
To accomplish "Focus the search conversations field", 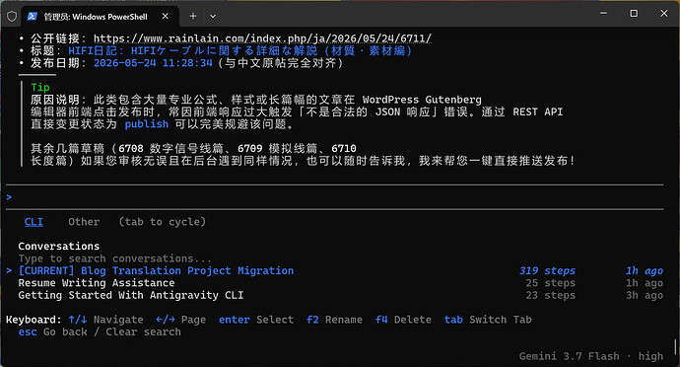I will 114,258.
